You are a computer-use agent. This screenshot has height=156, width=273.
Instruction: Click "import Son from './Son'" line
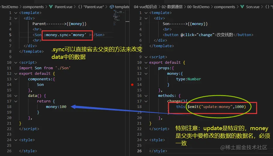click(45, 68)
